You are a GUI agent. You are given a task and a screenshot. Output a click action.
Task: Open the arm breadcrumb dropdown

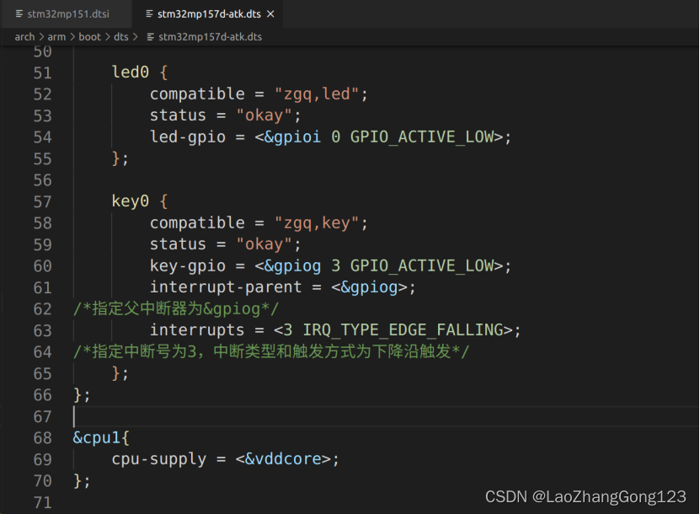pos(56,36)
